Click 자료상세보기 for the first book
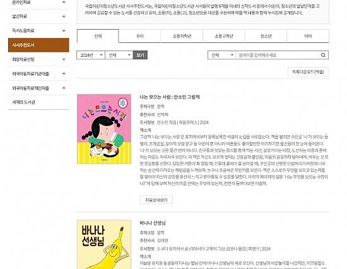This screenshot has height=269, width=347. coord(156,200)
